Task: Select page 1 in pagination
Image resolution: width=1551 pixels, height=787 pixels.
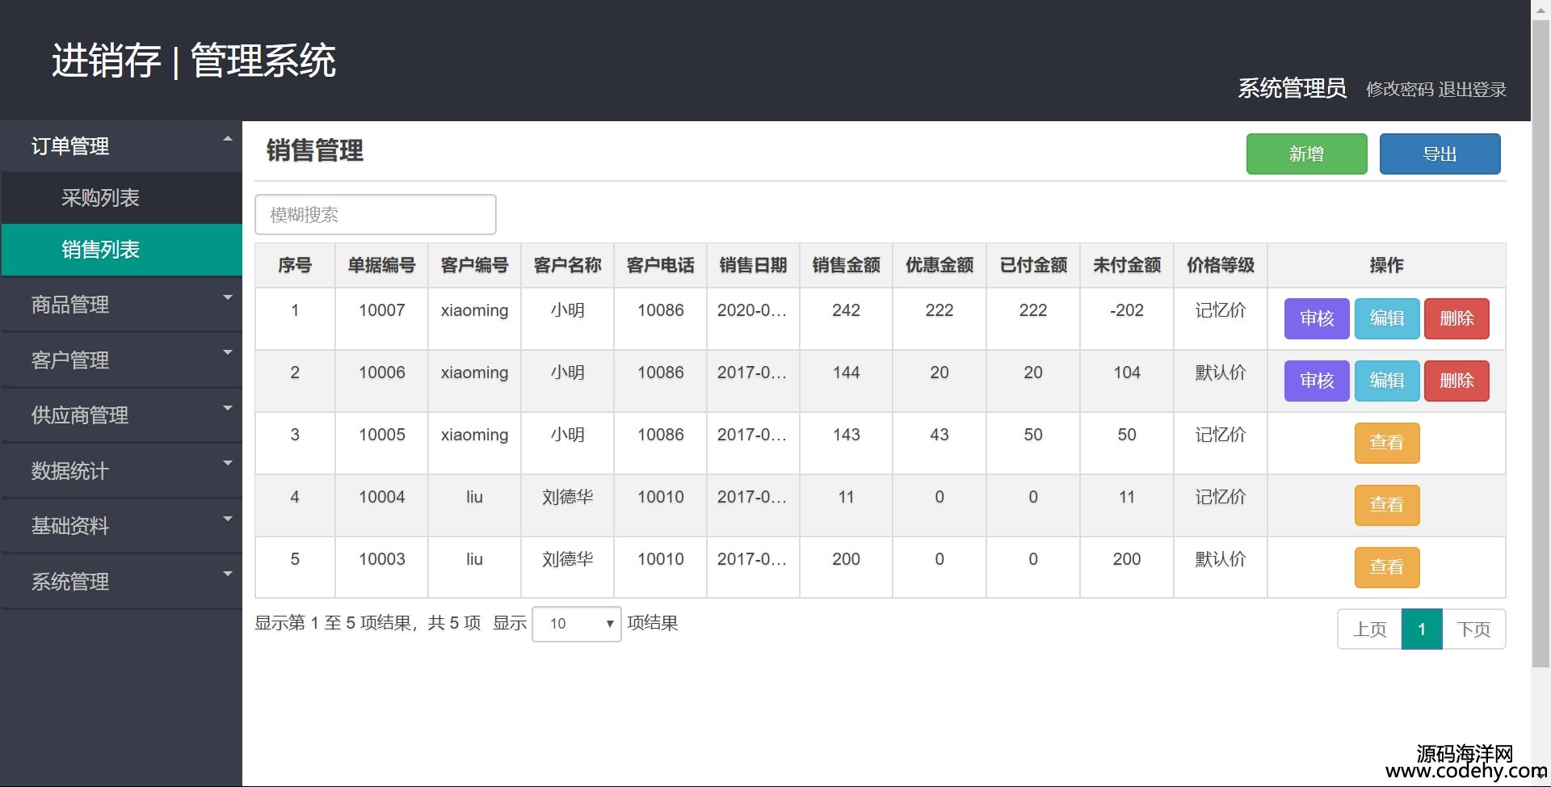Action: click(x=1422, y=629)
